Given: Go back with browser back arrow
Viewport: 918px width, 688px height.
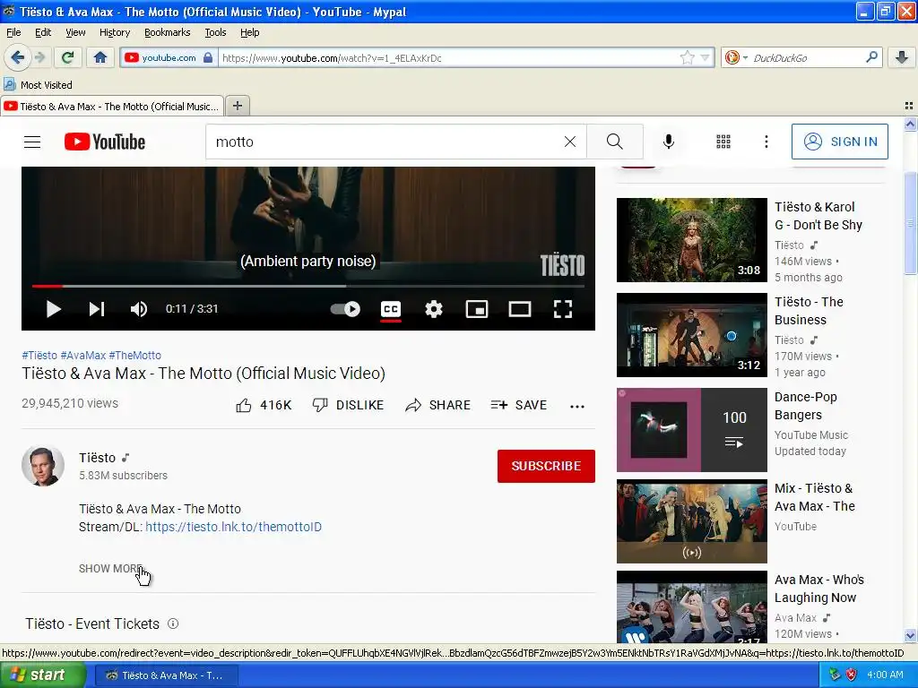Looking at the screenshot, I should [x=17, y=57].
